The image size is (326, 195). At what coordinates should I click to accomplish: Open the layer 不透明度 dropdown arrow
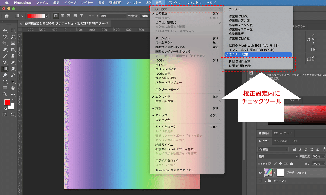pos(323,157)
